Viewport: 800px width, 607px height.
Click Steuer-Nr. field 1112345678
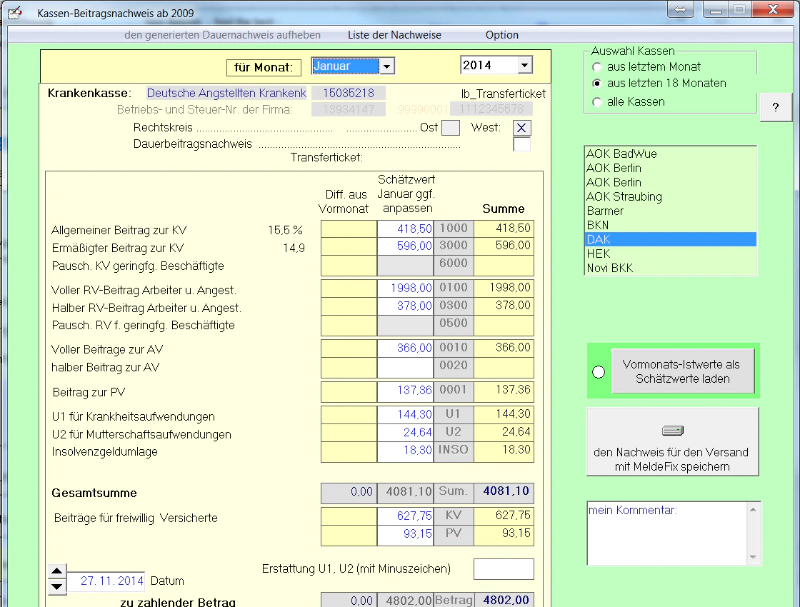[491, 109]
